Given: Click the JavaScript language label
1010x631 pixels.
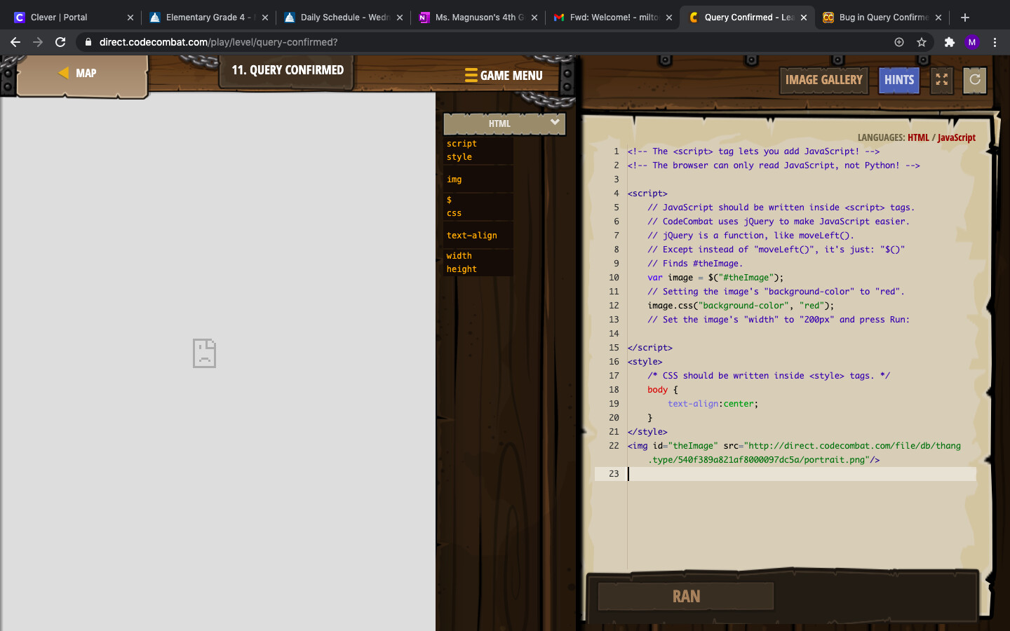Looking at the screenshot, I should click(x=957, y=137).
